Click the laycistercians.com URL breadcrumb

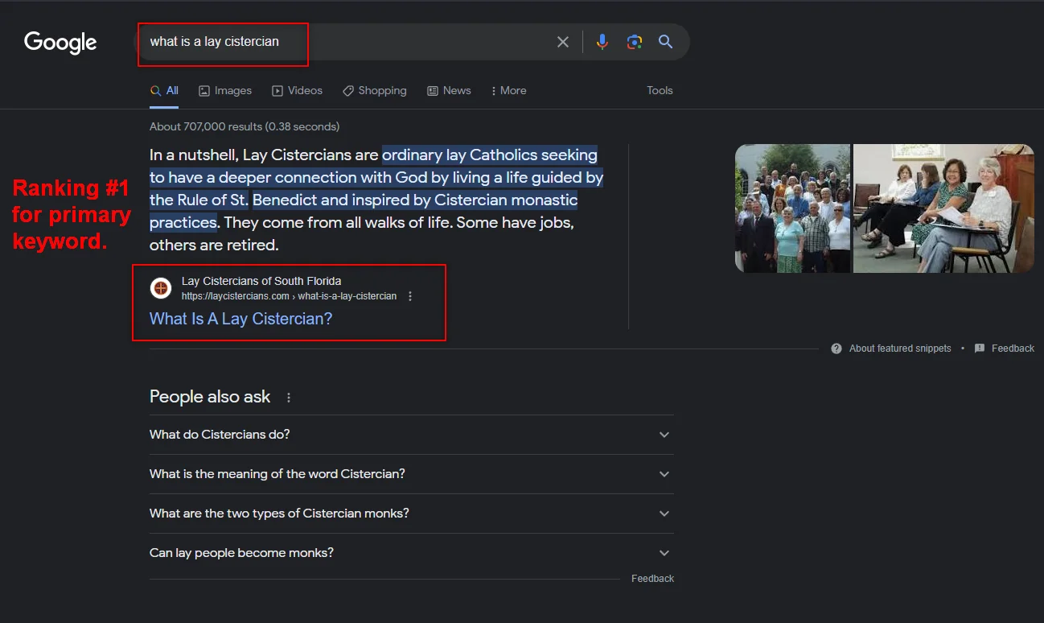pos(289,296)
